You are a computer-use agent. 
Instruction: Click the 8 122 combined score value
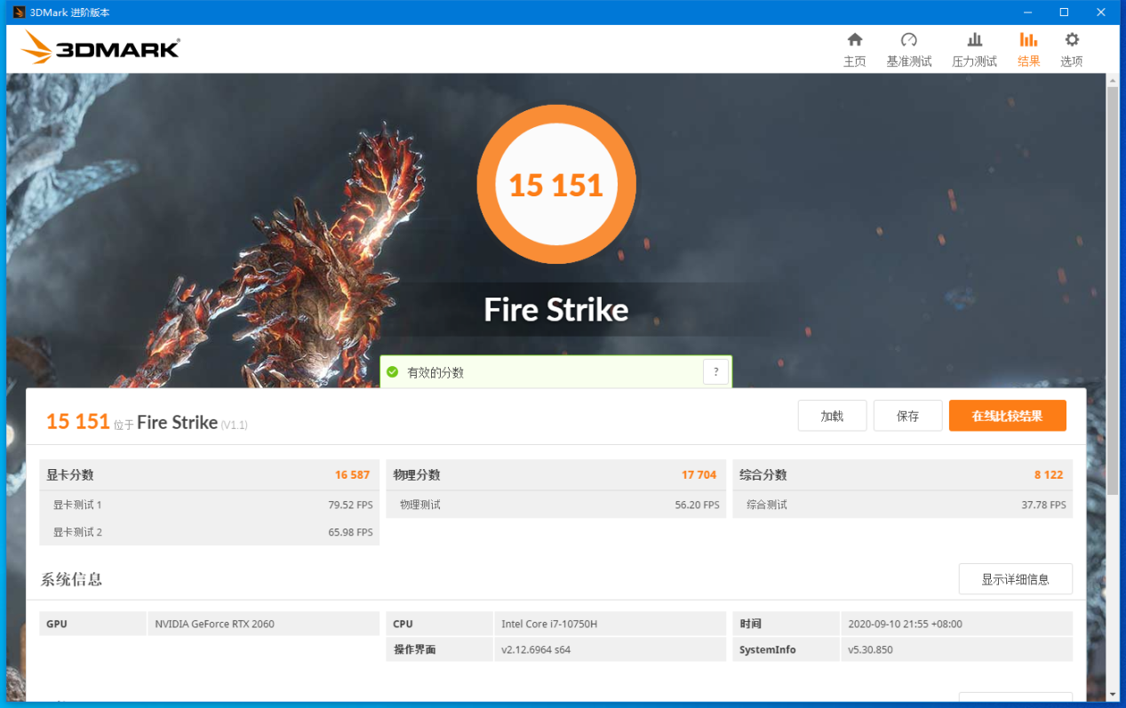pyautogui.click(x=1049, y=475)
